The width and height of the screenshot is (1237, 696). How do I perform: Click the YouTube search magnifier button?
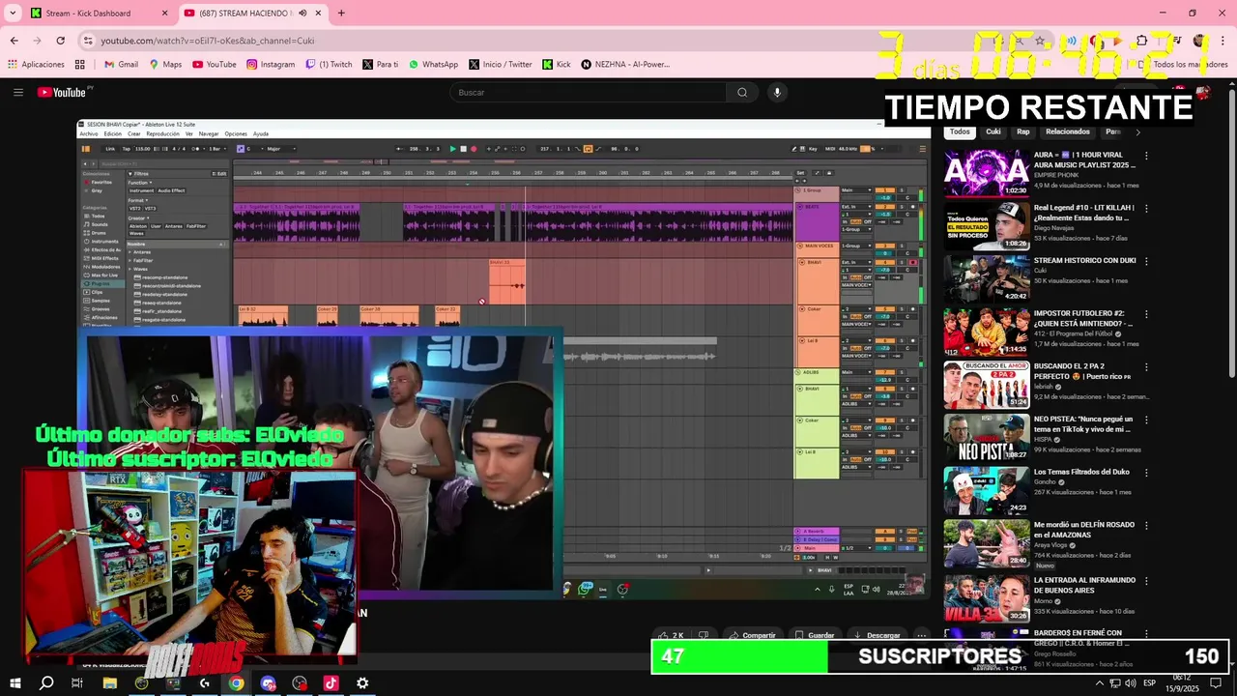point(742,92)
